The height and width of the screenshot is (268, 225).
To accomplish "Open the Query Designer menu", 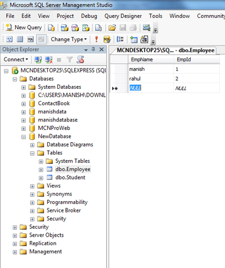I will pyautogui.click(x=123, y=16).
